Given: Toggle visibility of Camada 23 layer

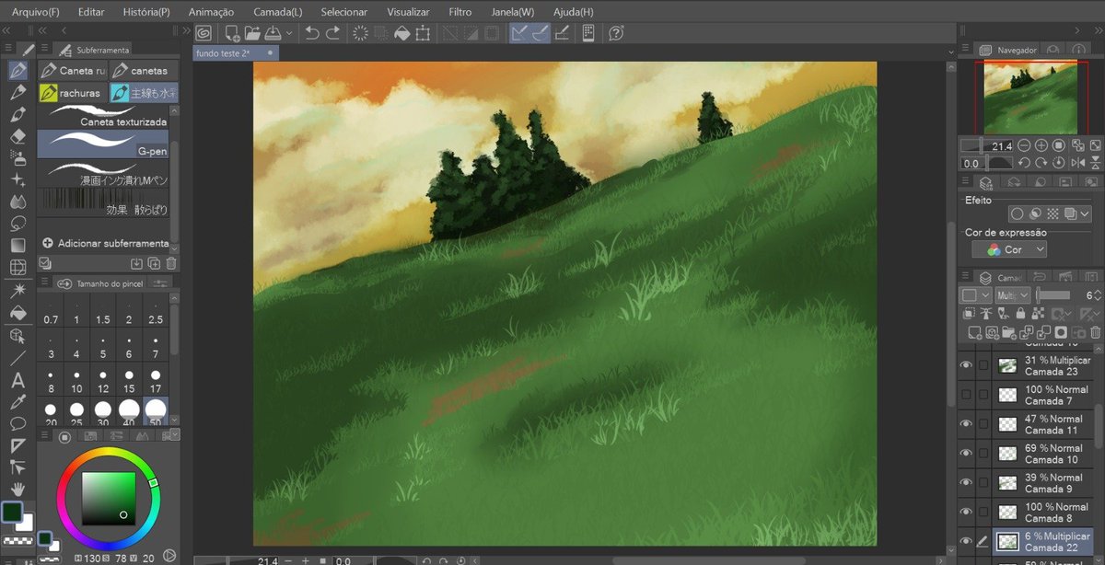Looking at the screenshot, I should pos(966,365).
